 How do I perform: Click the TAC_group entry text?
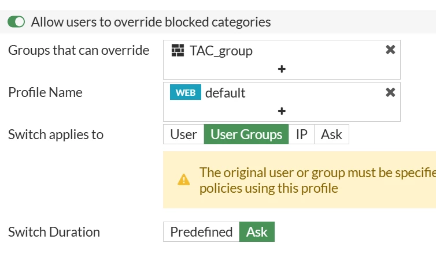coord(221,51)
